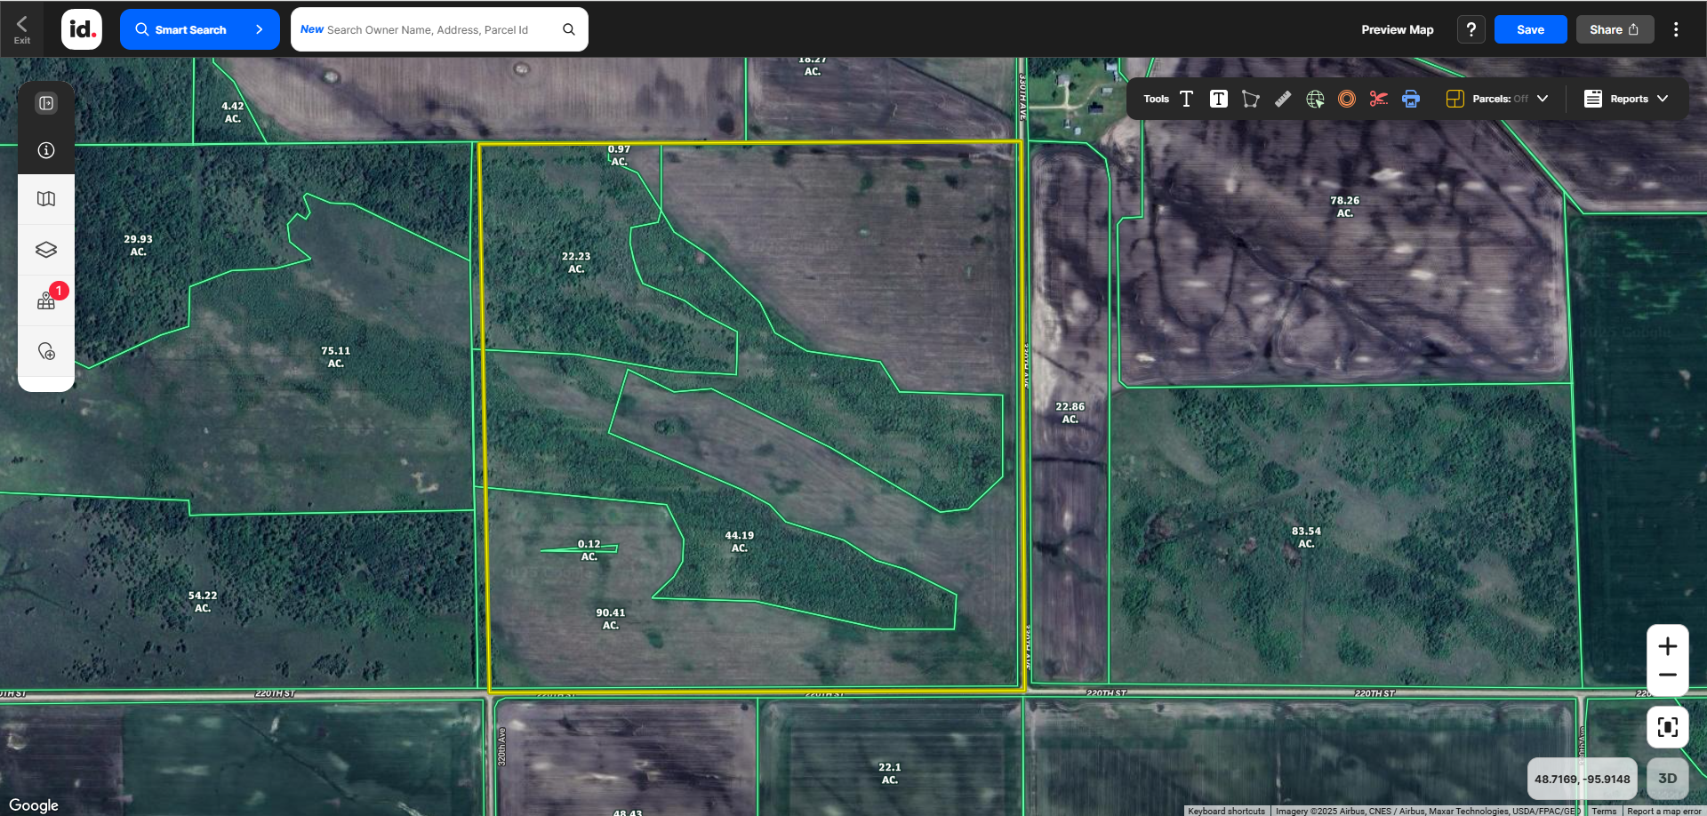Click the orange concentric rings radius tool
Screen dimensions: 1707x816
pos(1347,99)
